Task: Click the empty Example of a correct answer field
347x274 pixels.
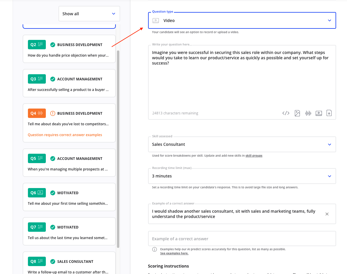Action: pos(242,239)
